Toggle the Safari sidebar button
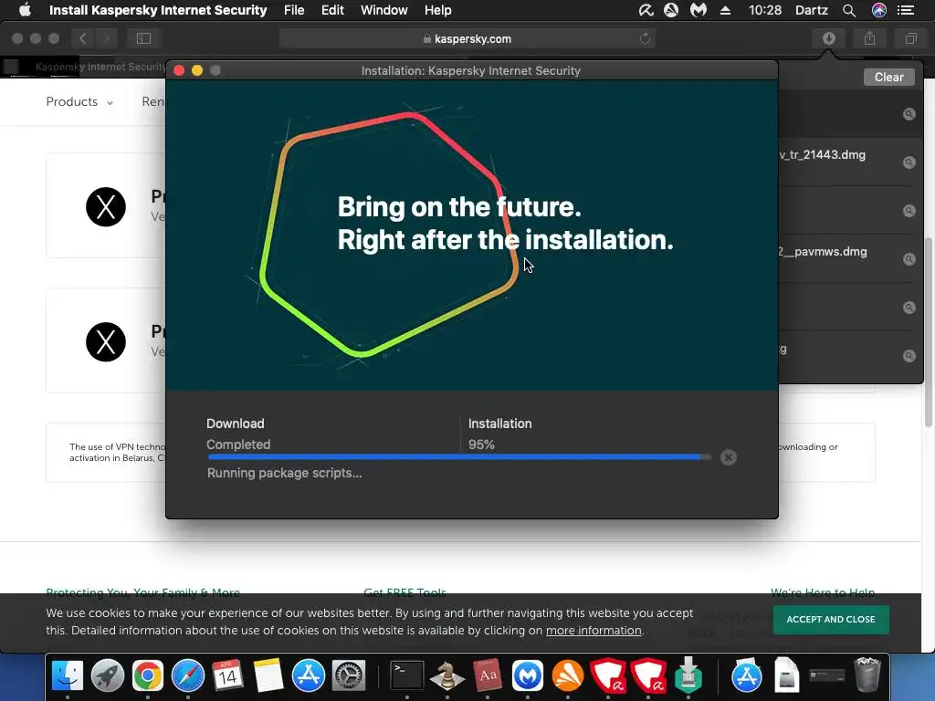935x701 pixels. click(x=143, y=38)
